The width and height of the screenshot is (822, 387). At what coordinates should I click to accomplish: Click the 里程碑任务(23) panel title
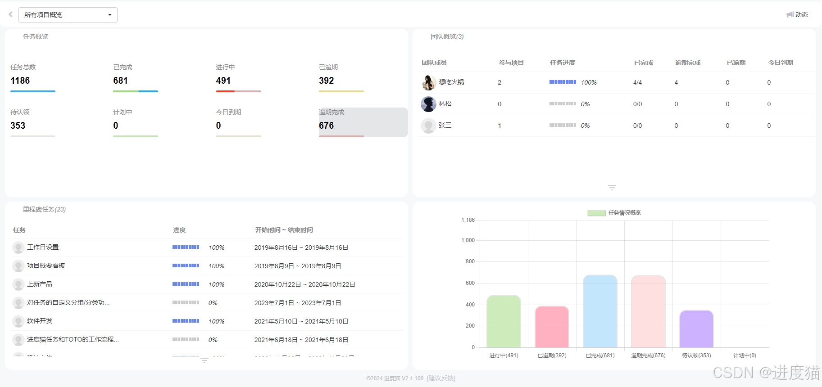tap(44, 209)
